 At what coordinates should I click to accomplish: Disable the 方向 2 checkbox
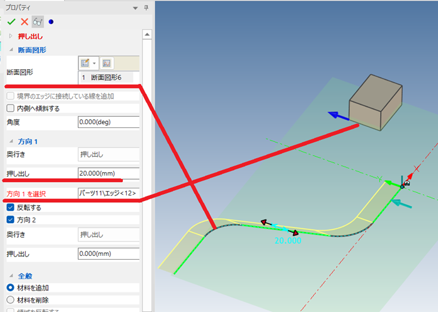click(x=11, y=220)
